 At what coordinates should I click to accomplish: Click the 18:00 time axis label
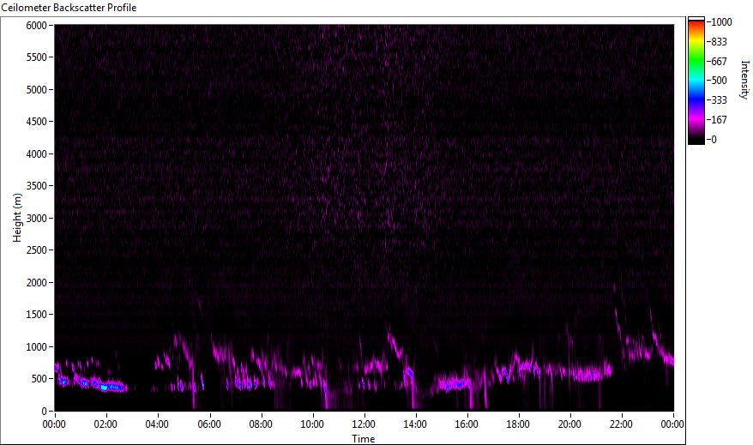(x=518, y=424)
